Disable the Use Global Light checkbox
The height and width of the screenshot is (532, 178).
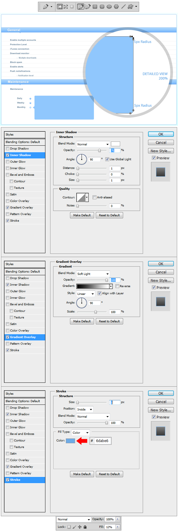point(107,159)
